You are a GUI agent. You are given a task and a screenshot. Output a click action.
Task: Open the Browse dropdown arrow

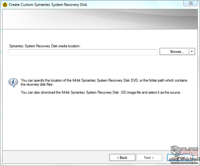point(192,52)
